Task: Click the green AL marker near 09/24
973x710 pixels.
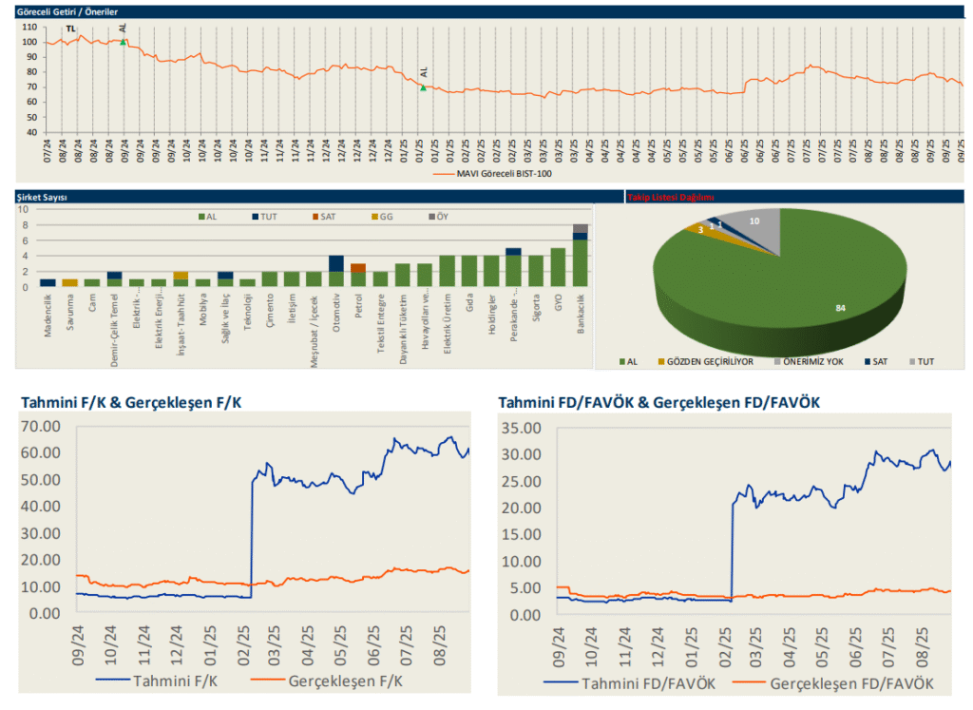Action: tap(123, 42)
